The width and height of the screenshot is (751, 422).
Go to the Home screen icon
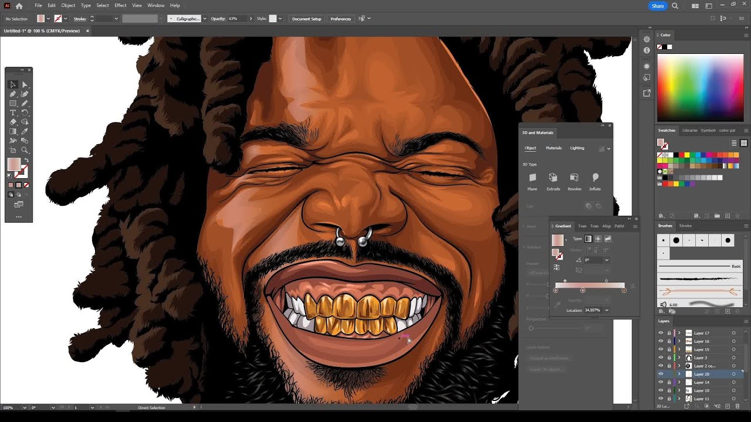[19, 6]
